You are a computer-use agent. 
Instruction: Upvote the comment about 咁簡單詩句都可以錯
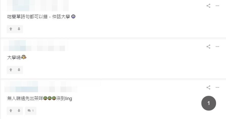point(11,29)
